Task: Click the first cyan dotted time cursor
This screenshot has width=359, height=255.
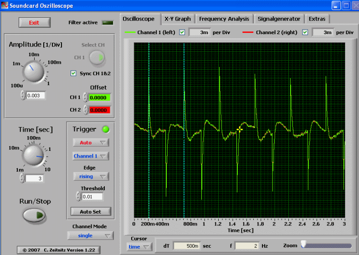Action: [149, 130]
